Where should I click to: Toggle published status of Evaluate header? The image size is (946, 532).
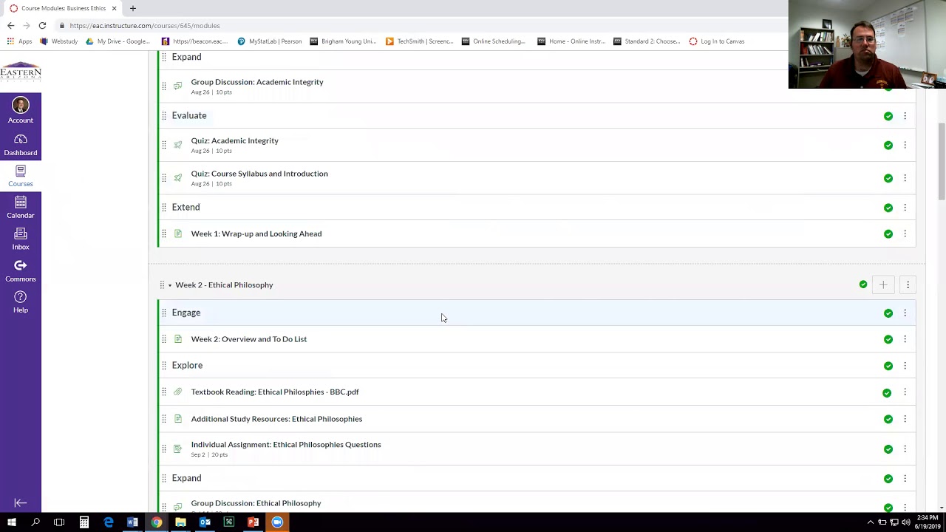coord(888,116)
